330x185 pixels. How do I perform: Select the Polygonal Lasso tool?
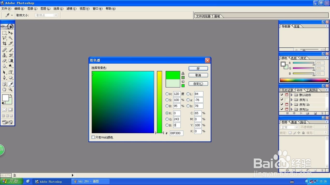click(x=4, y=38)
